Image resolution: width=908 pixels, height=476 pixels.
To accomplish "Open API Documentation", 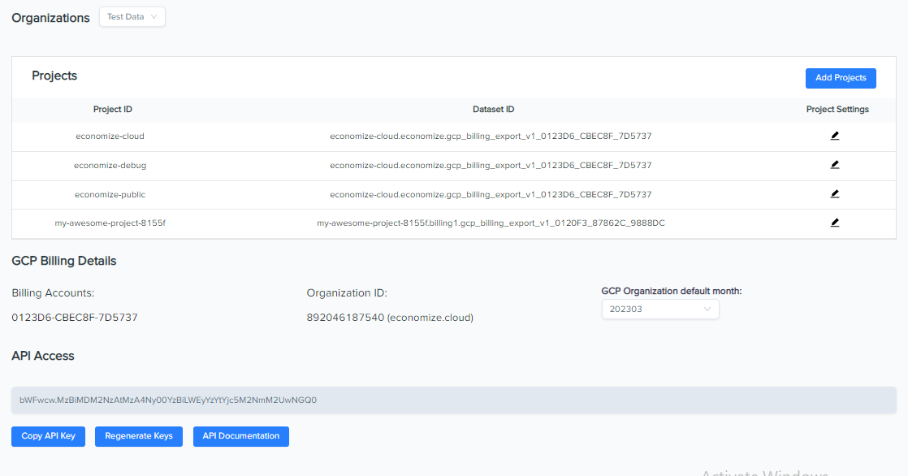I will [x=241, y=436].
